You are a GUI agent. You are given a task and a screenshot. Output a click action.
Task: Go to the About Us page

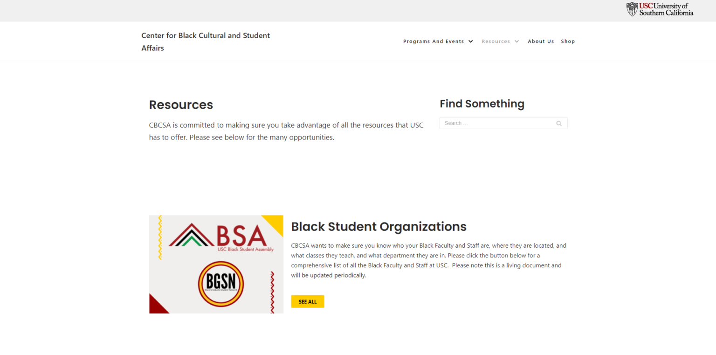tap(541, 42)
